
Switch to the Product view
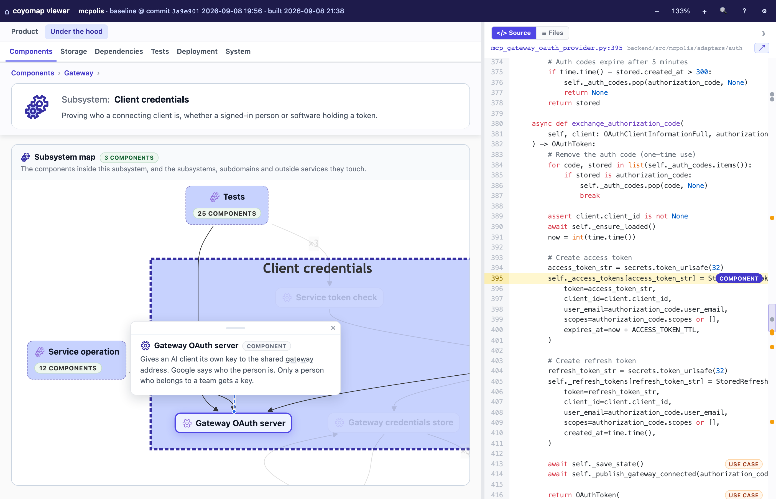[x=24, y=31]
